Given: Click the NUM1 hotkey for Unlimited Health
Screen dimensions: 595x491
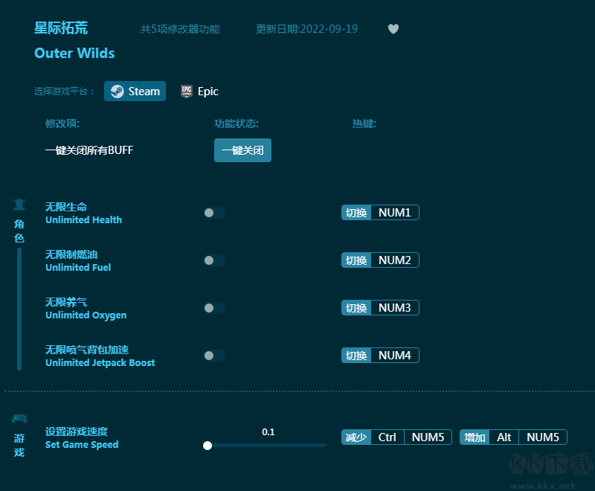Looking at the screenshot, I should pos(394,213).
